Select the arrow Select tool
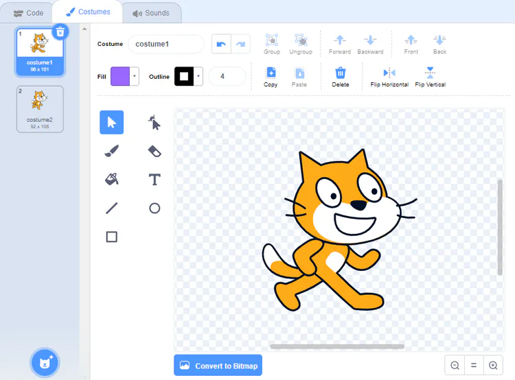The width and height of the screenshot is (515, 380). pos(112,122)
